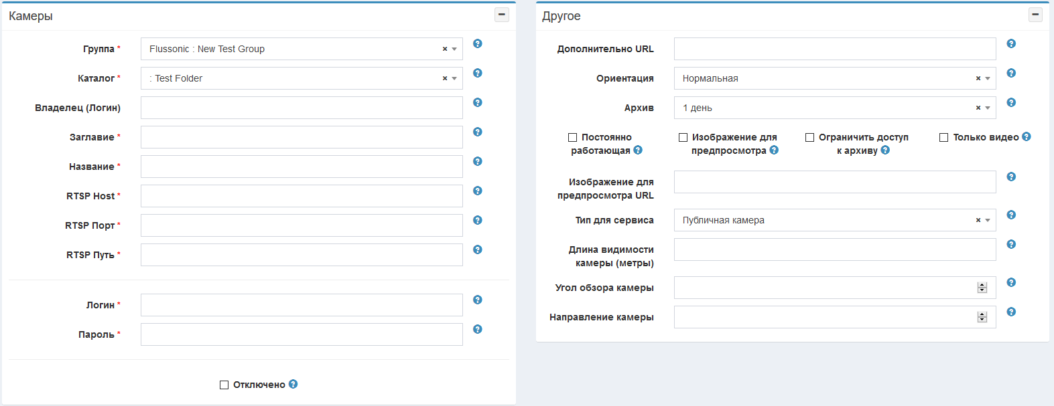1054x406 pixels.
Task: Clear the Каталог selection with the x icon
Action: (444, 78)
